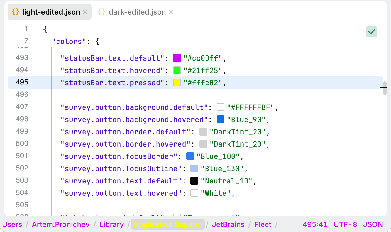Click the 495:41 cursor position indicator
This screenshot has width=391, height=232.
(x=314, y=224)
